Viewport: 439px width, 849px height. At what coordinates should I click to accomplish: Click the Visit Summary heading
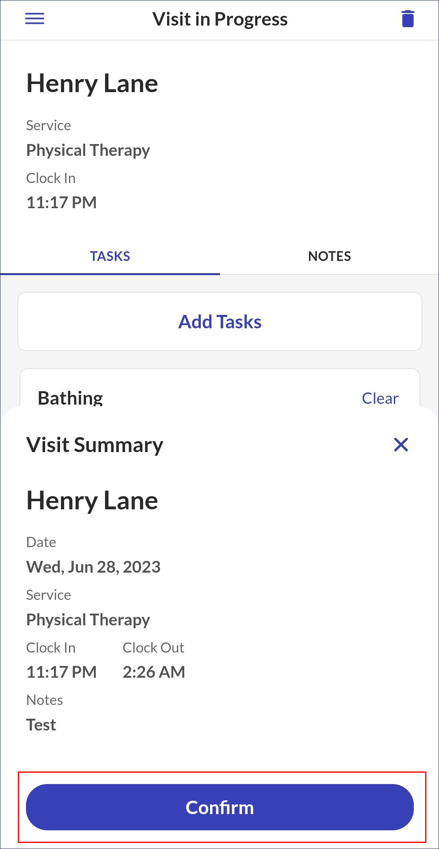(95, 445)
